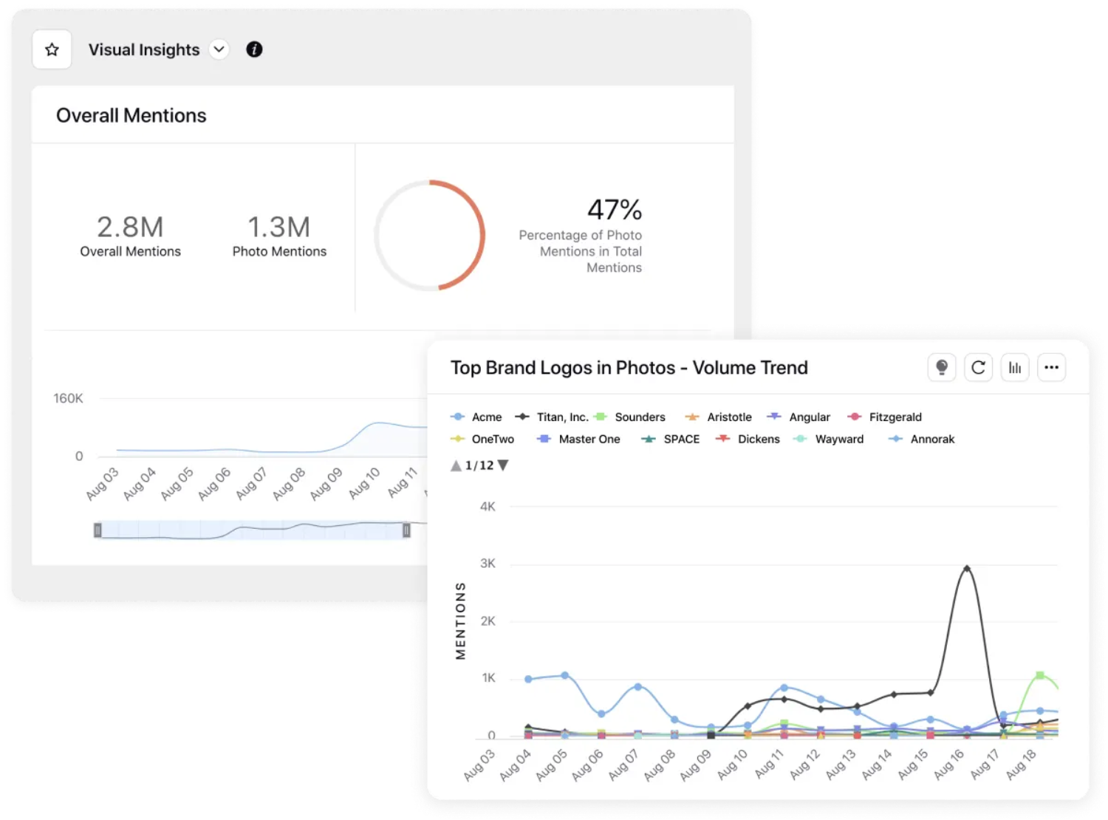Toggle the Acme series in the legend
The height and width of the screenshot is (820, 1108).
click(476, 417)
